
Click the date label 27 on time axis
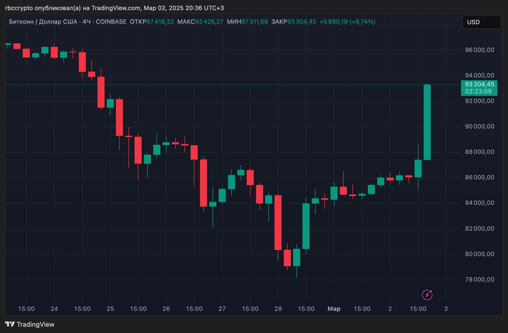tap(222, 309)
